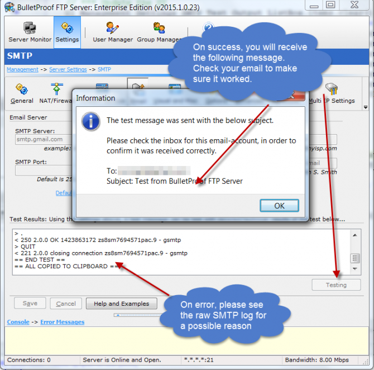374x370 pixels.
Task: Click the test results scrollbar up arrow
Action: click(x=355, y=235)
